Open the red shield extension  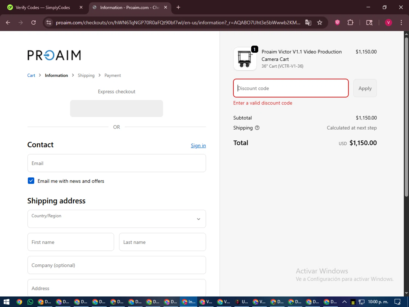tap(337, 23)
